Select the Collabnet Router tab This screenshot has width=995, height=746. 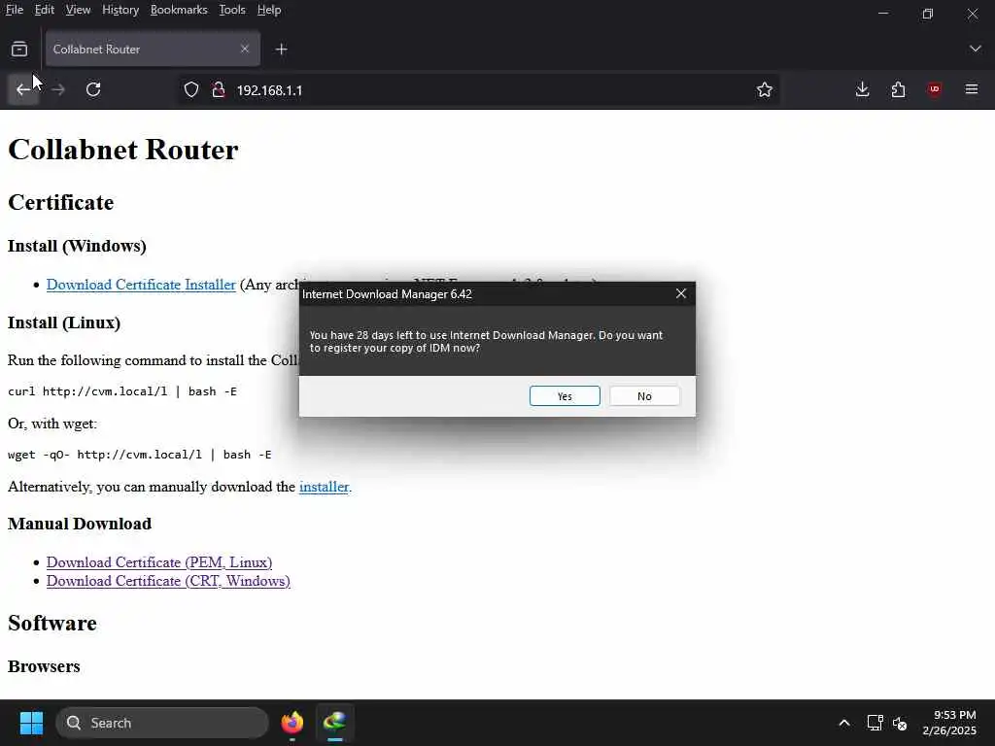153,49
